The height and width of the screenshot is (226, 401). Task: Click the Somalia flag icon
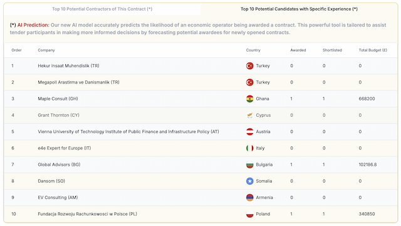[x=249, y=181]
